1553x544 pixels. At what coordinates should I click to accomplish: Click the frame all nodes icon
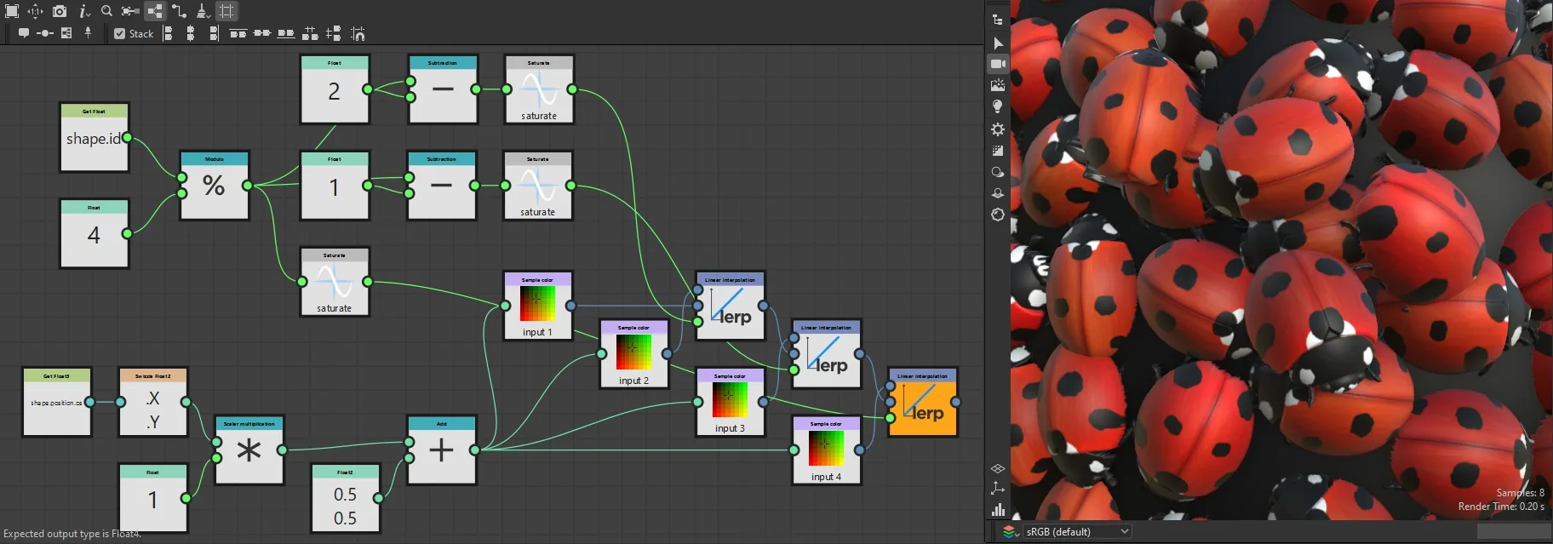click(12, 11)
